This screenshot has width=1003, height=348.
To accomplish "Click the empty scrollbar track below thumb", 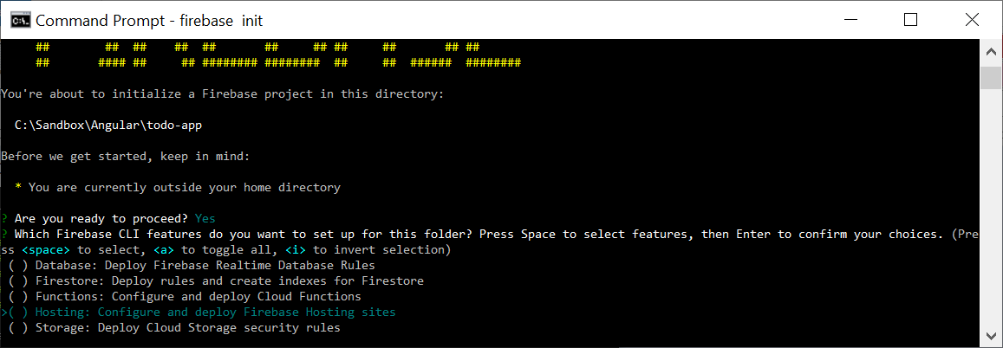I will [990, 216].
